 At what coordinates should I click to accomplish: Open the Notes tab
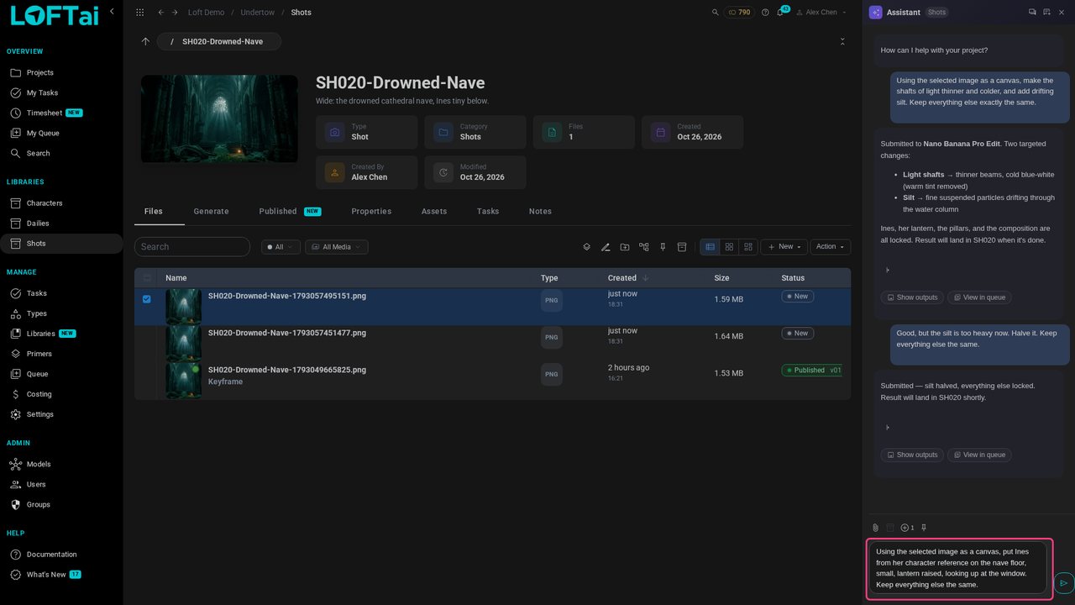coord(540,212)
